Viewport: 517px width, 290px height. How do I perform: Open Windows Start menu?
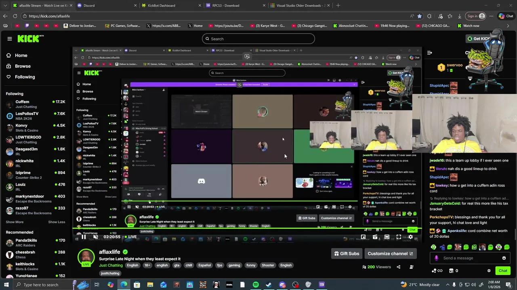point(6,285)
